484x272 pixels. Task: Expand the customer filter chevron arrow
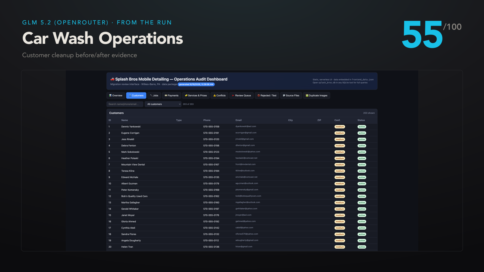[179, 104]
